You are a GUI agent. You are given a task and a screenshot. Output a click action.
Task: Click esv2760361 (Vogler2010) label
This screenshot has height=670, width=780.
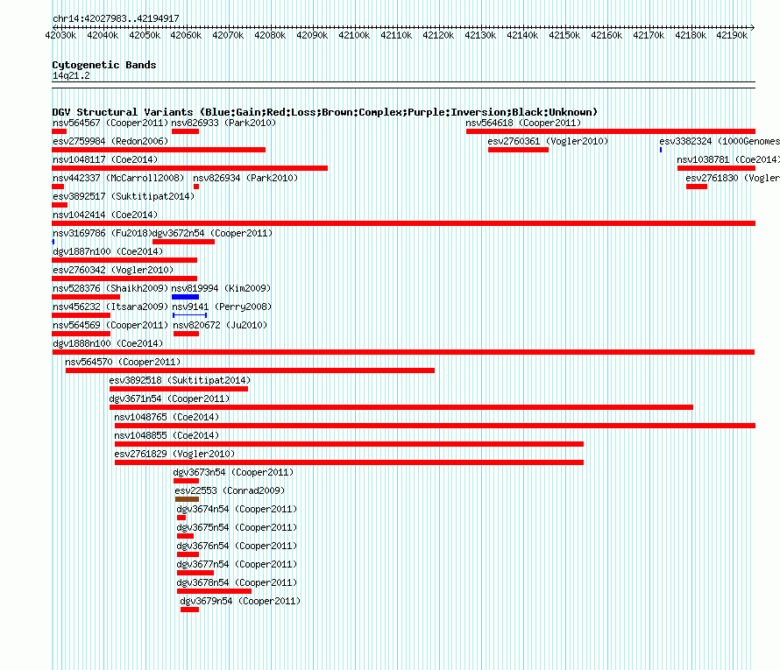point(548,141)
